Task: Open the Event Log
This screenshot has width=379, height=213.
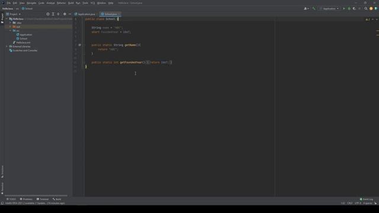Action: [367, 199]
